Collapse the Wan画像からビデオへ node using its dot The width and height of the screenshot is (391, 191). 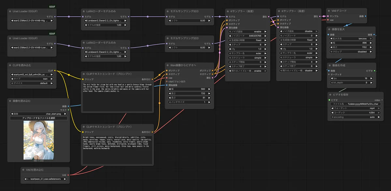coord(167,65)
